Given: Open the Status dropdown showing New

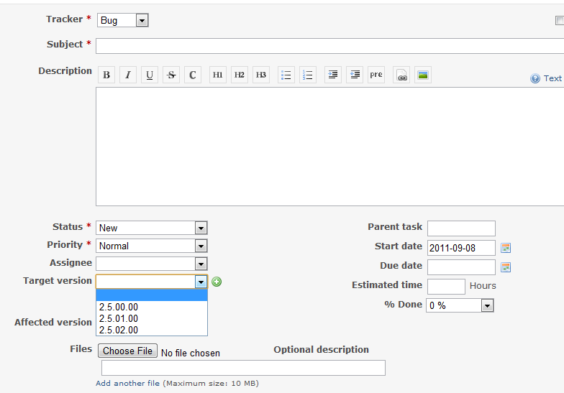Looking at the screenshot, I should pyautogui.click(x=152, y=228).
